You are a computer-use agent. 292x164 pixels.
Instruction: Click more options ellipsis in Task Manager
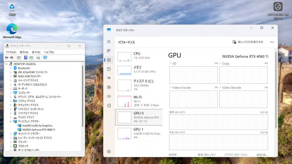(x=272, y=42)
